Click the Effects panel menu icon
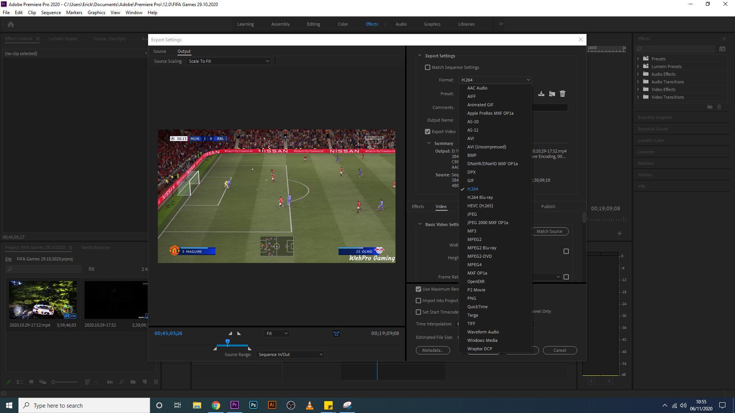Image resolution: width=735 pixels, height=413 pixels. pos(724,39)
